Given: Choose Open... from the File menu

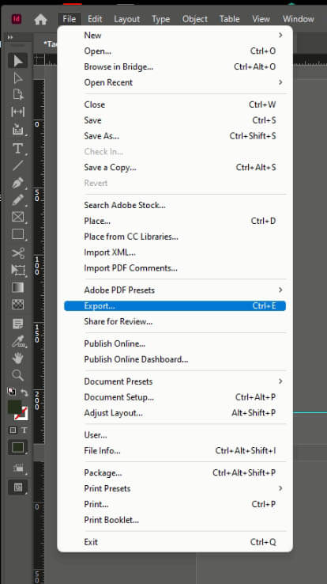Looking at the screenshot, I should click(175, 51).
